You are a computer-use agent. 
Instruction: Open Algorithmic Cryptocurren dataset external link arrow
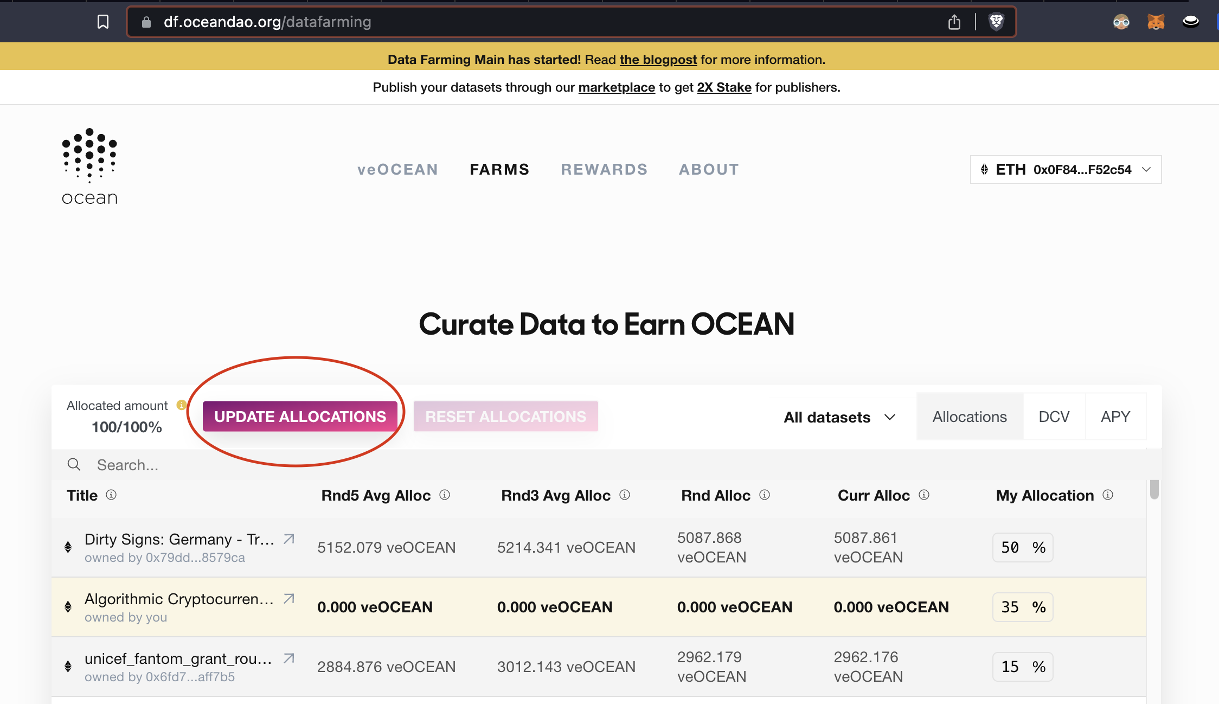coord(289,598)
